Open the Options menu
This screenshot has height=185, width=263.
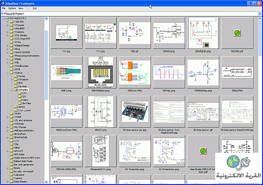pyautogui.click(x=12, y=9)
